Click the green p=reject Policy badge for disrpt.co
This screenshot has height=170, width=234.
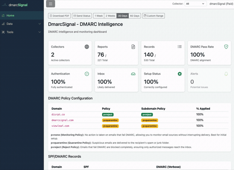click(108, 114)
